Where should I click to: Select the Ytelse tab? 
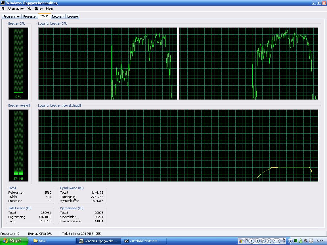pyautogui.click(x=44, y=16)
